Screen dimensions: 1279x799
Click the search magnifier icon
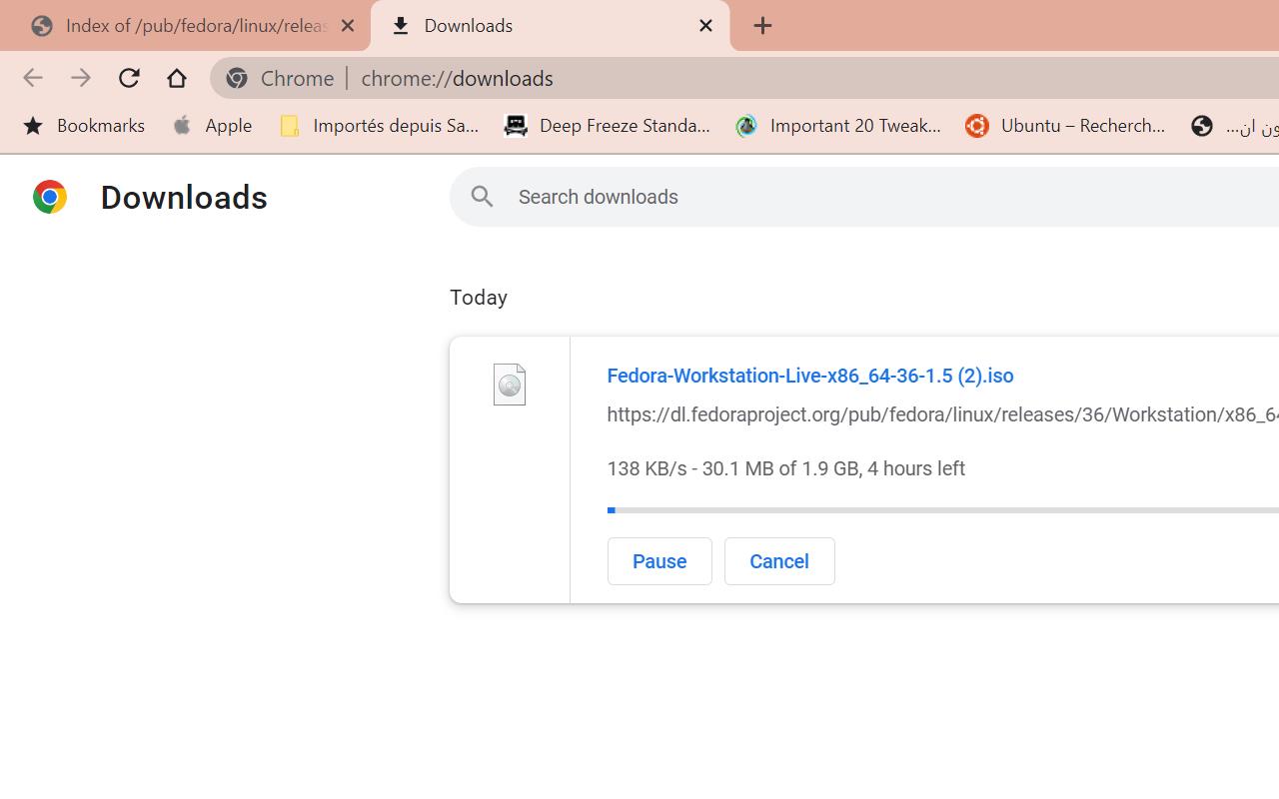(x=482, y=197)
